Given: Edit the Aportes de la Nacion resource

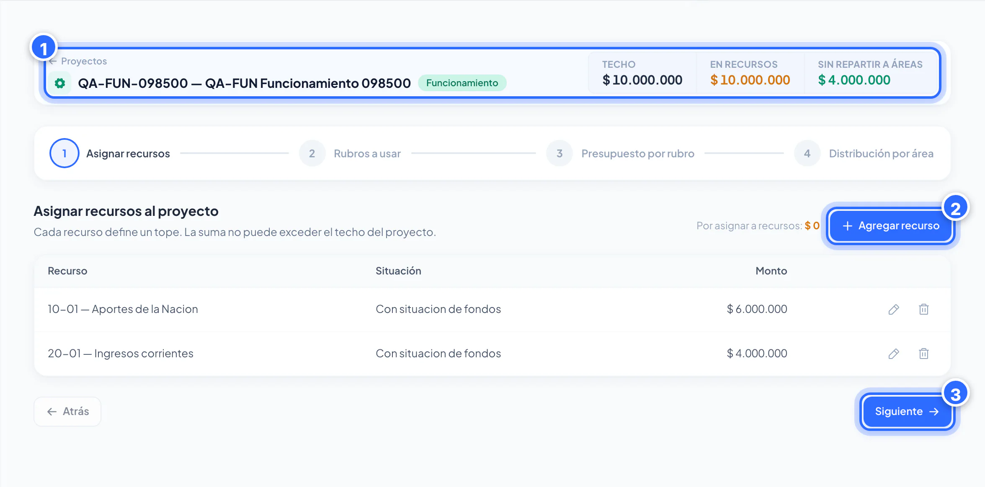Looking at the screenshot, I should tap(894, 310).
